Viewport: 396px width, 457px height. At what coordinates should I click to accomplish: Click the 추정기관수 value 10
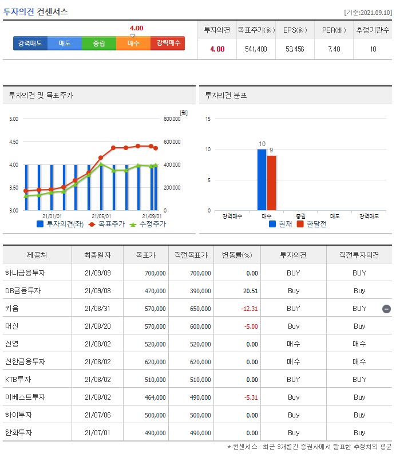click(x=373, y=49)
